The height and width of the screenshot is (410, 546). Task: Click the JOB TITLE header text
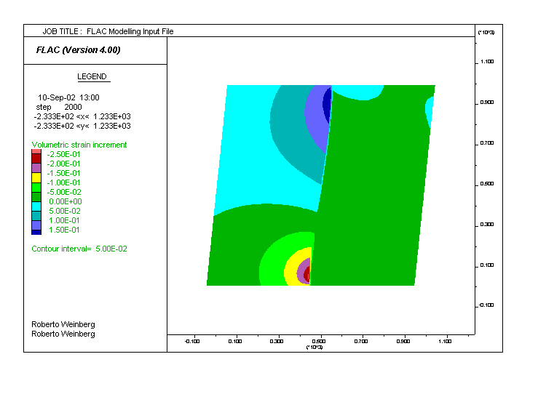(108, 31)
